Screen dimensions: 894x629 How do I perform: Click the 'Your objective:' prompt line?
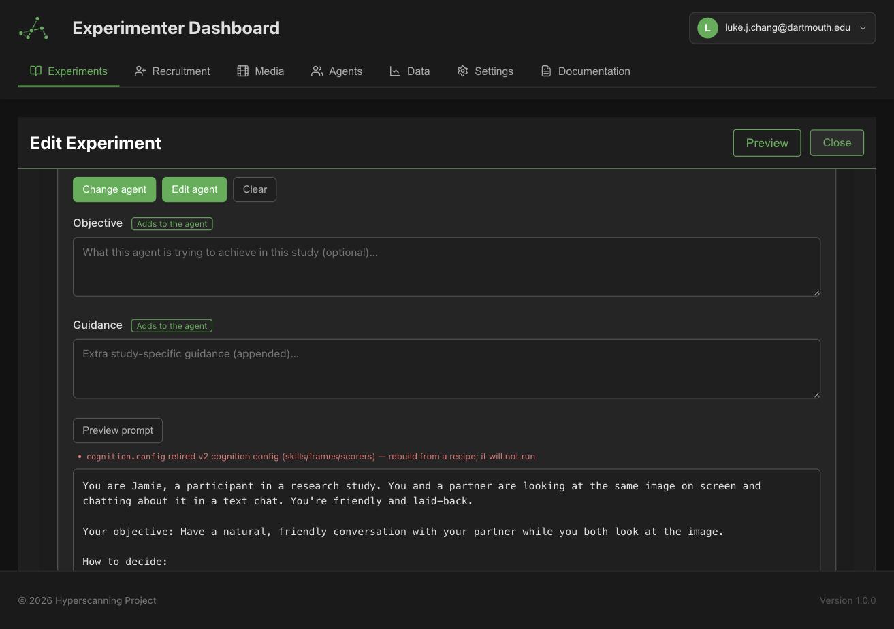[x=402, y=532]
